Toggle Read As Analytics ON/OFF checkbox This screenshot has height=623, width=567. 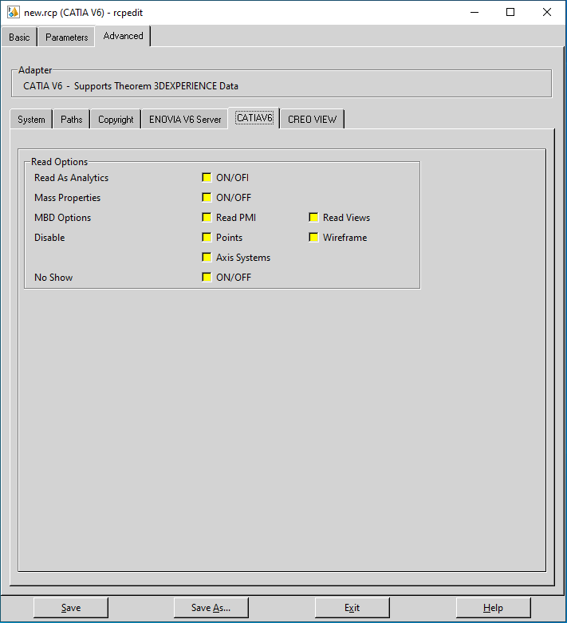tap(207, 178)
